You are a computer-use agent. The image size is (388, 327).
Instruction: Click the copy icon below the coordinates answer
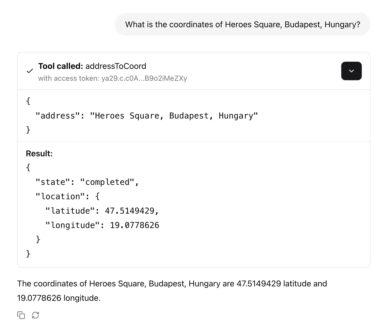pos(21,315)
